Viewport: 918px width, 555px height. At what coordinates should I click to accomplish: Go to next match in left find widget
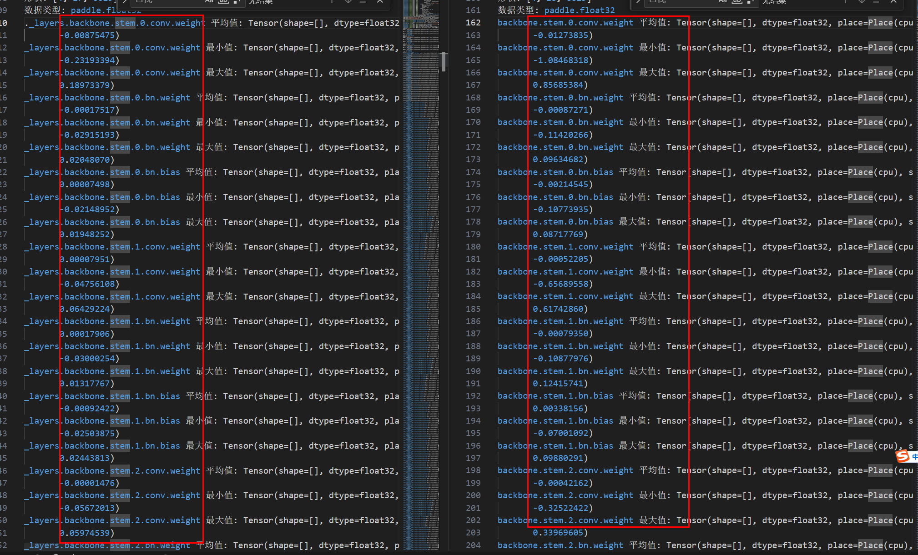348,1
